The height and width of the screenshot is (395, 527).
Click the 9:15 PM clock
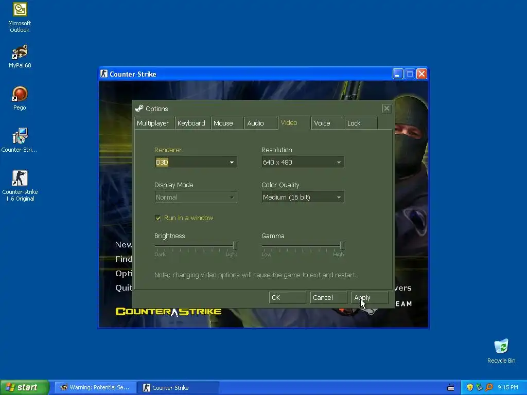pos(508,387)
